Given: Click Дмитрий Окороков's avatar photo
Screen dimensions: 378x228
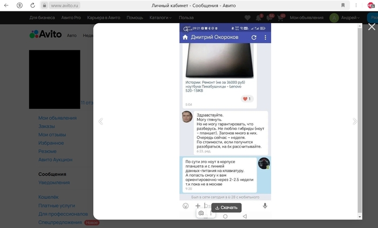Looking at the screenshot, I should (187, 117).
